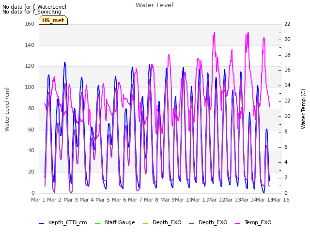Click the 40 tick on left axis
The image size is (310, 232).
point(31,150)
